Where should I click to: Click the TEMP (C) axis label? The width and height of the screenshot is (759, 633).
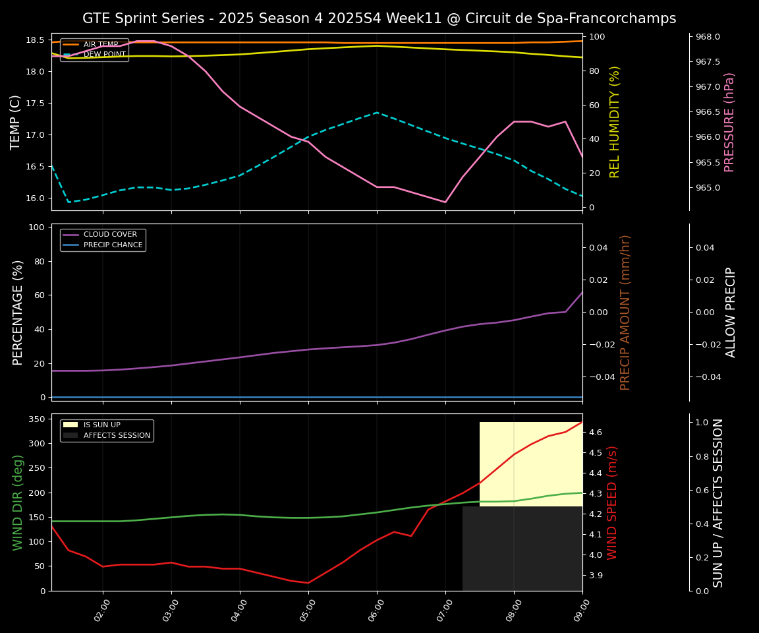(x=16, y=122)
